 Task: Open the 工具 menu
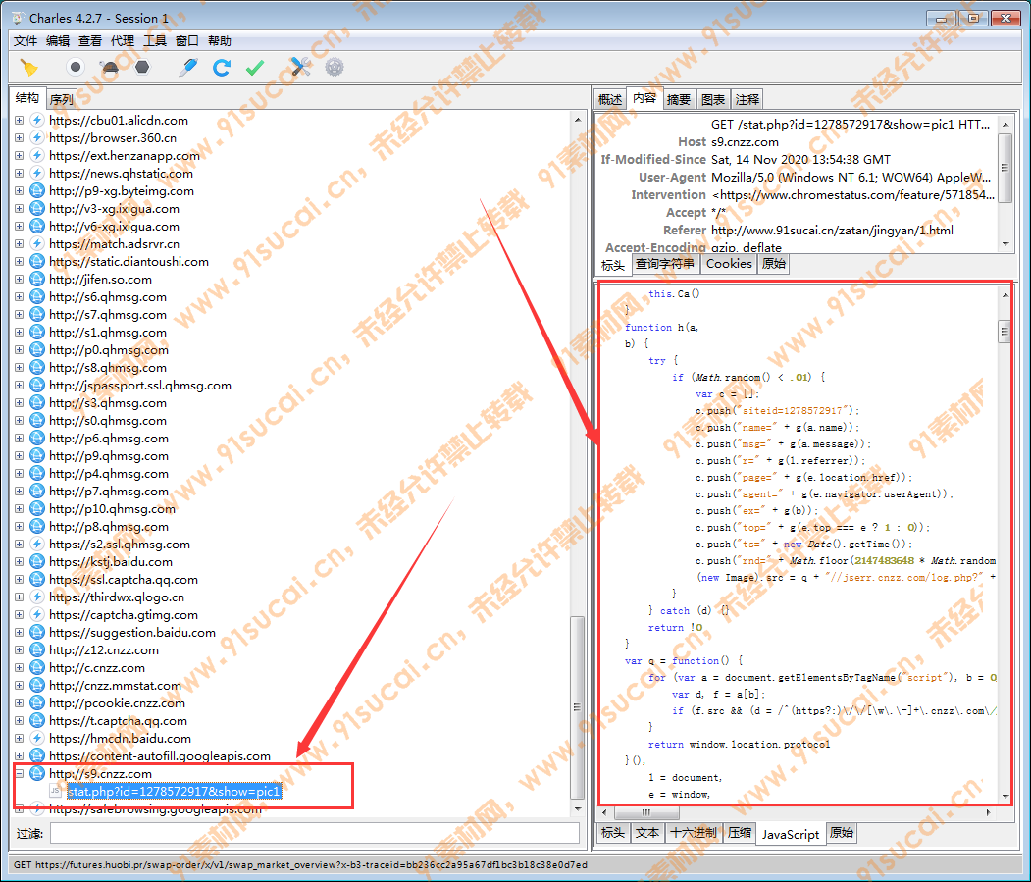coord(155,41)
